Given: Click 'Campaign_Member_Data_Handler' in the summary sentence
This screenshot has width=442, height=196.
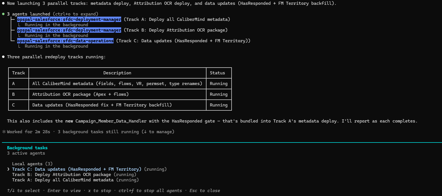Looking at the screenshot, I should point(111,121).
